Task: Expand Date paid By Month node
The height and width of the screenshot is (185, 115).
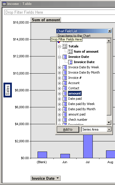Action: coord(59,109)
